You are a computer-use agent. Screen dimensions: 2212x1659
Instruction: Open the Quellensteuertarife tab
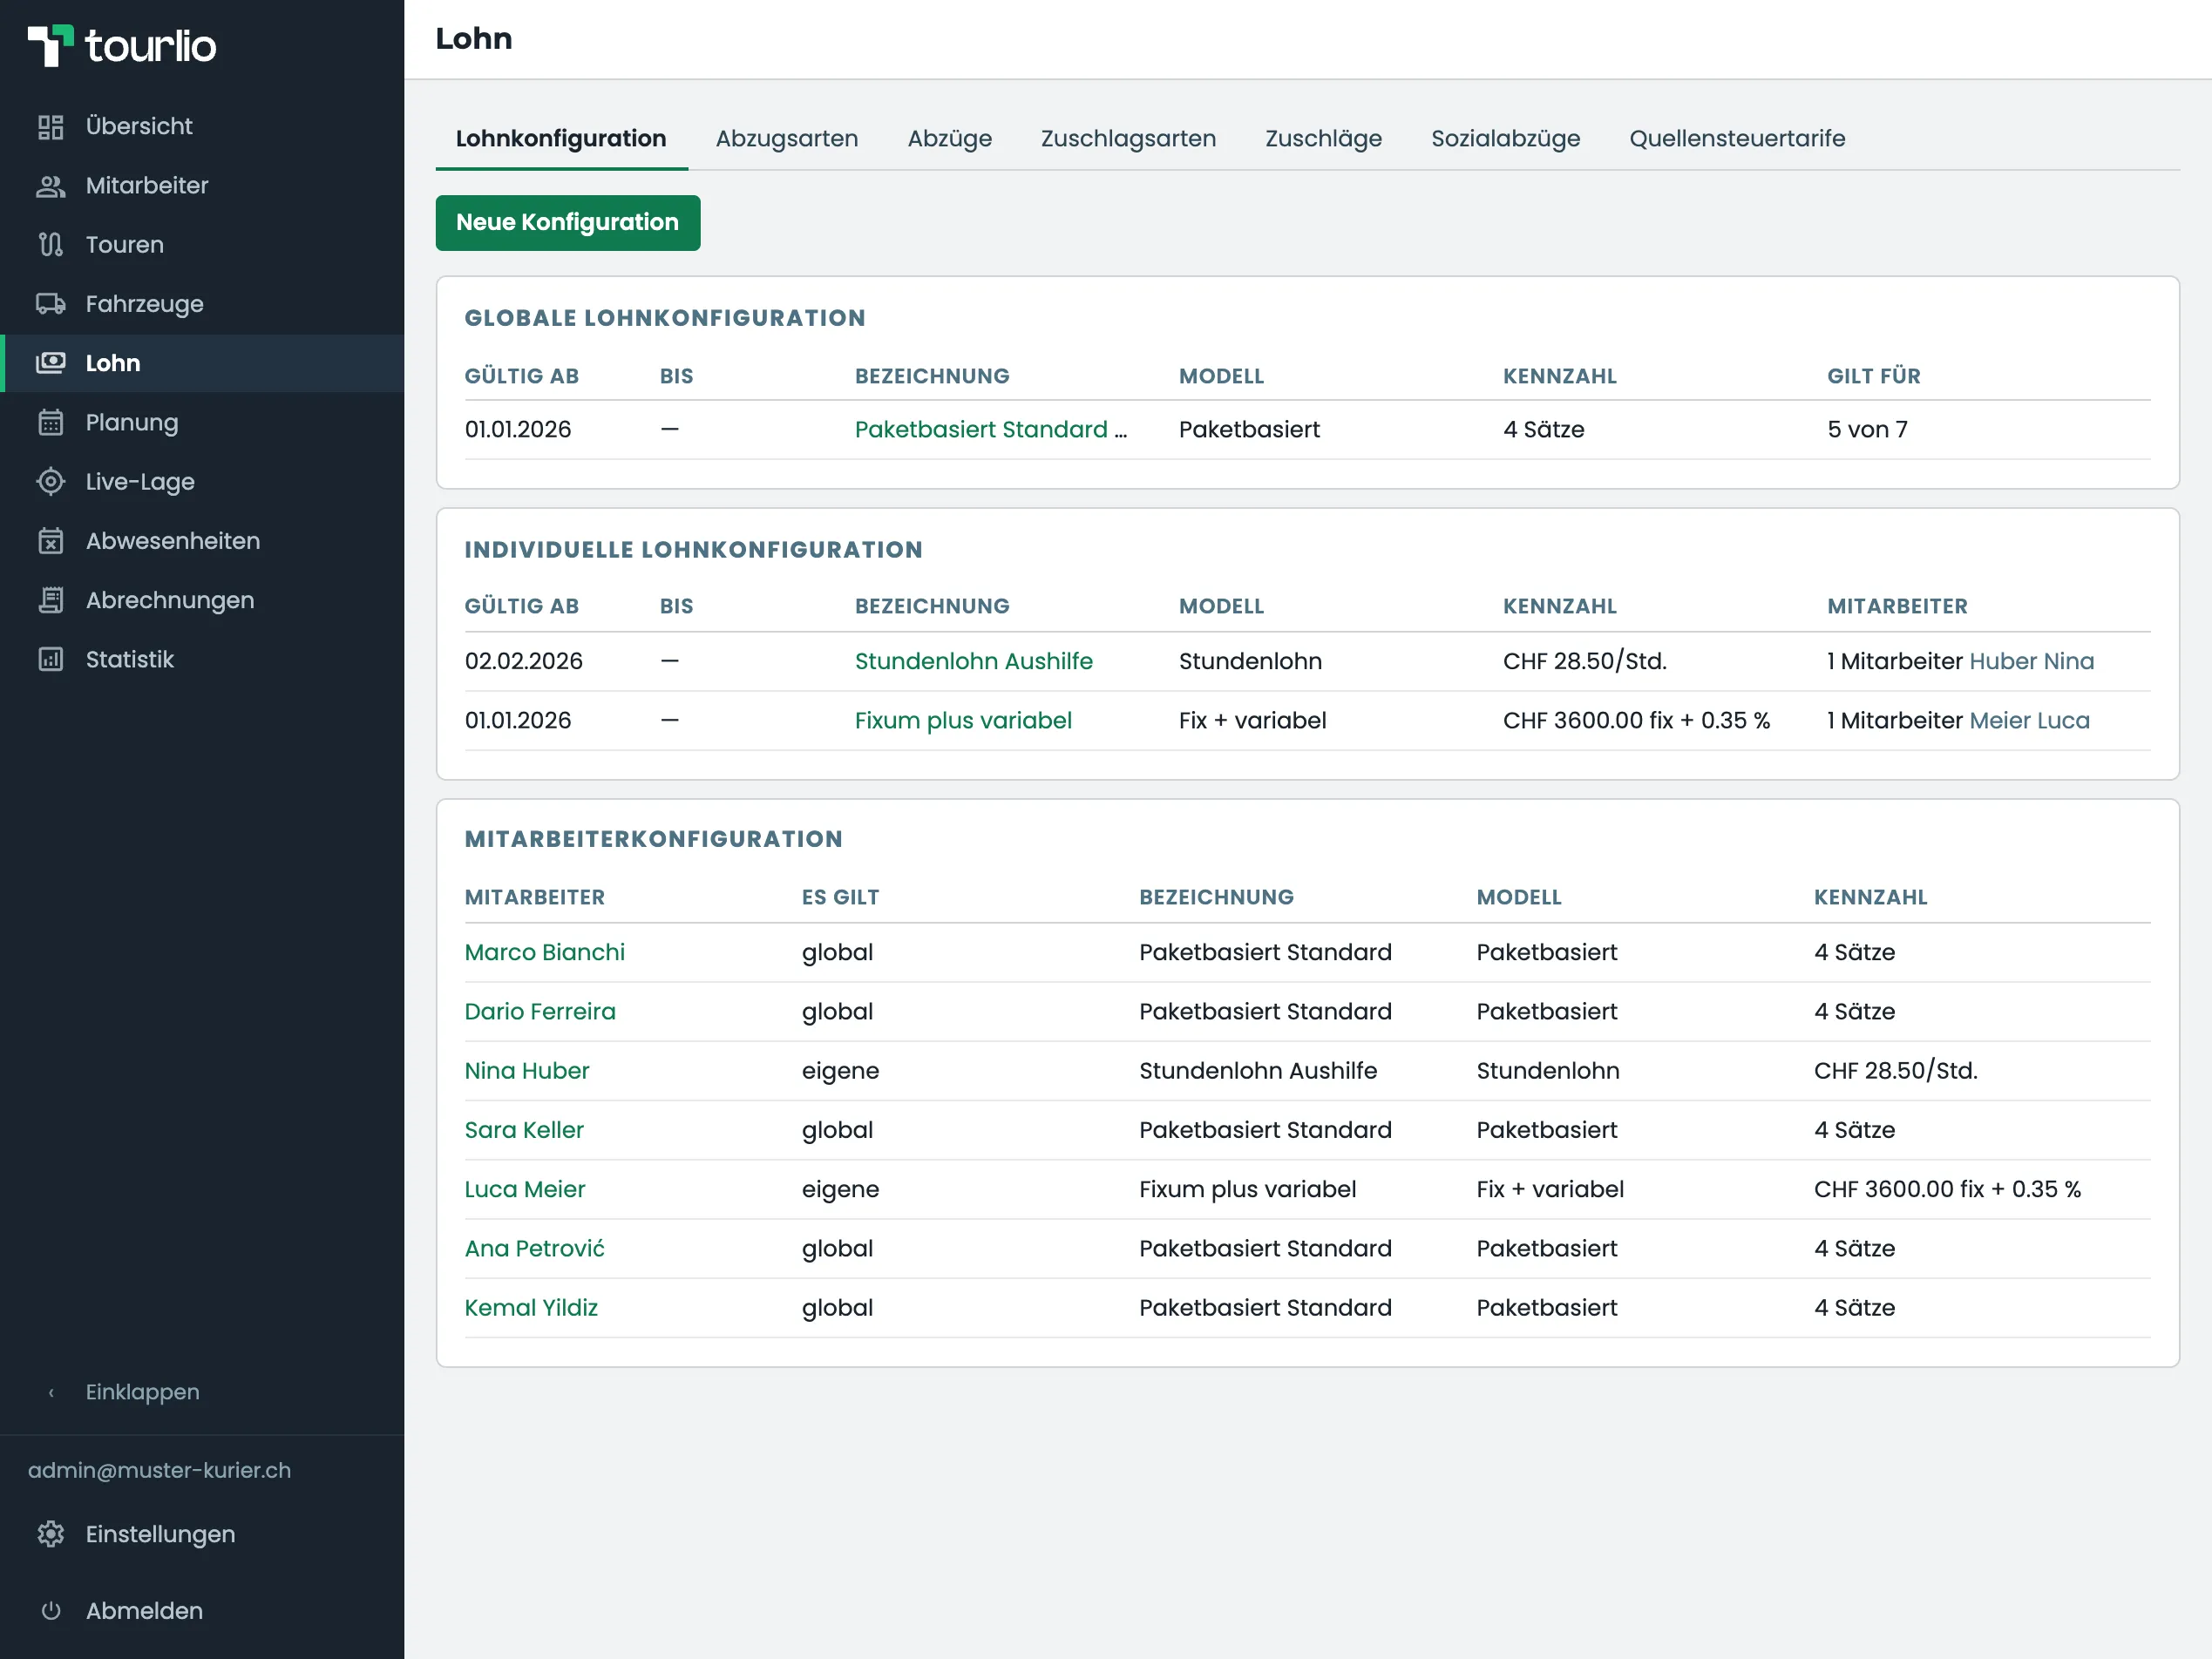1738,139
